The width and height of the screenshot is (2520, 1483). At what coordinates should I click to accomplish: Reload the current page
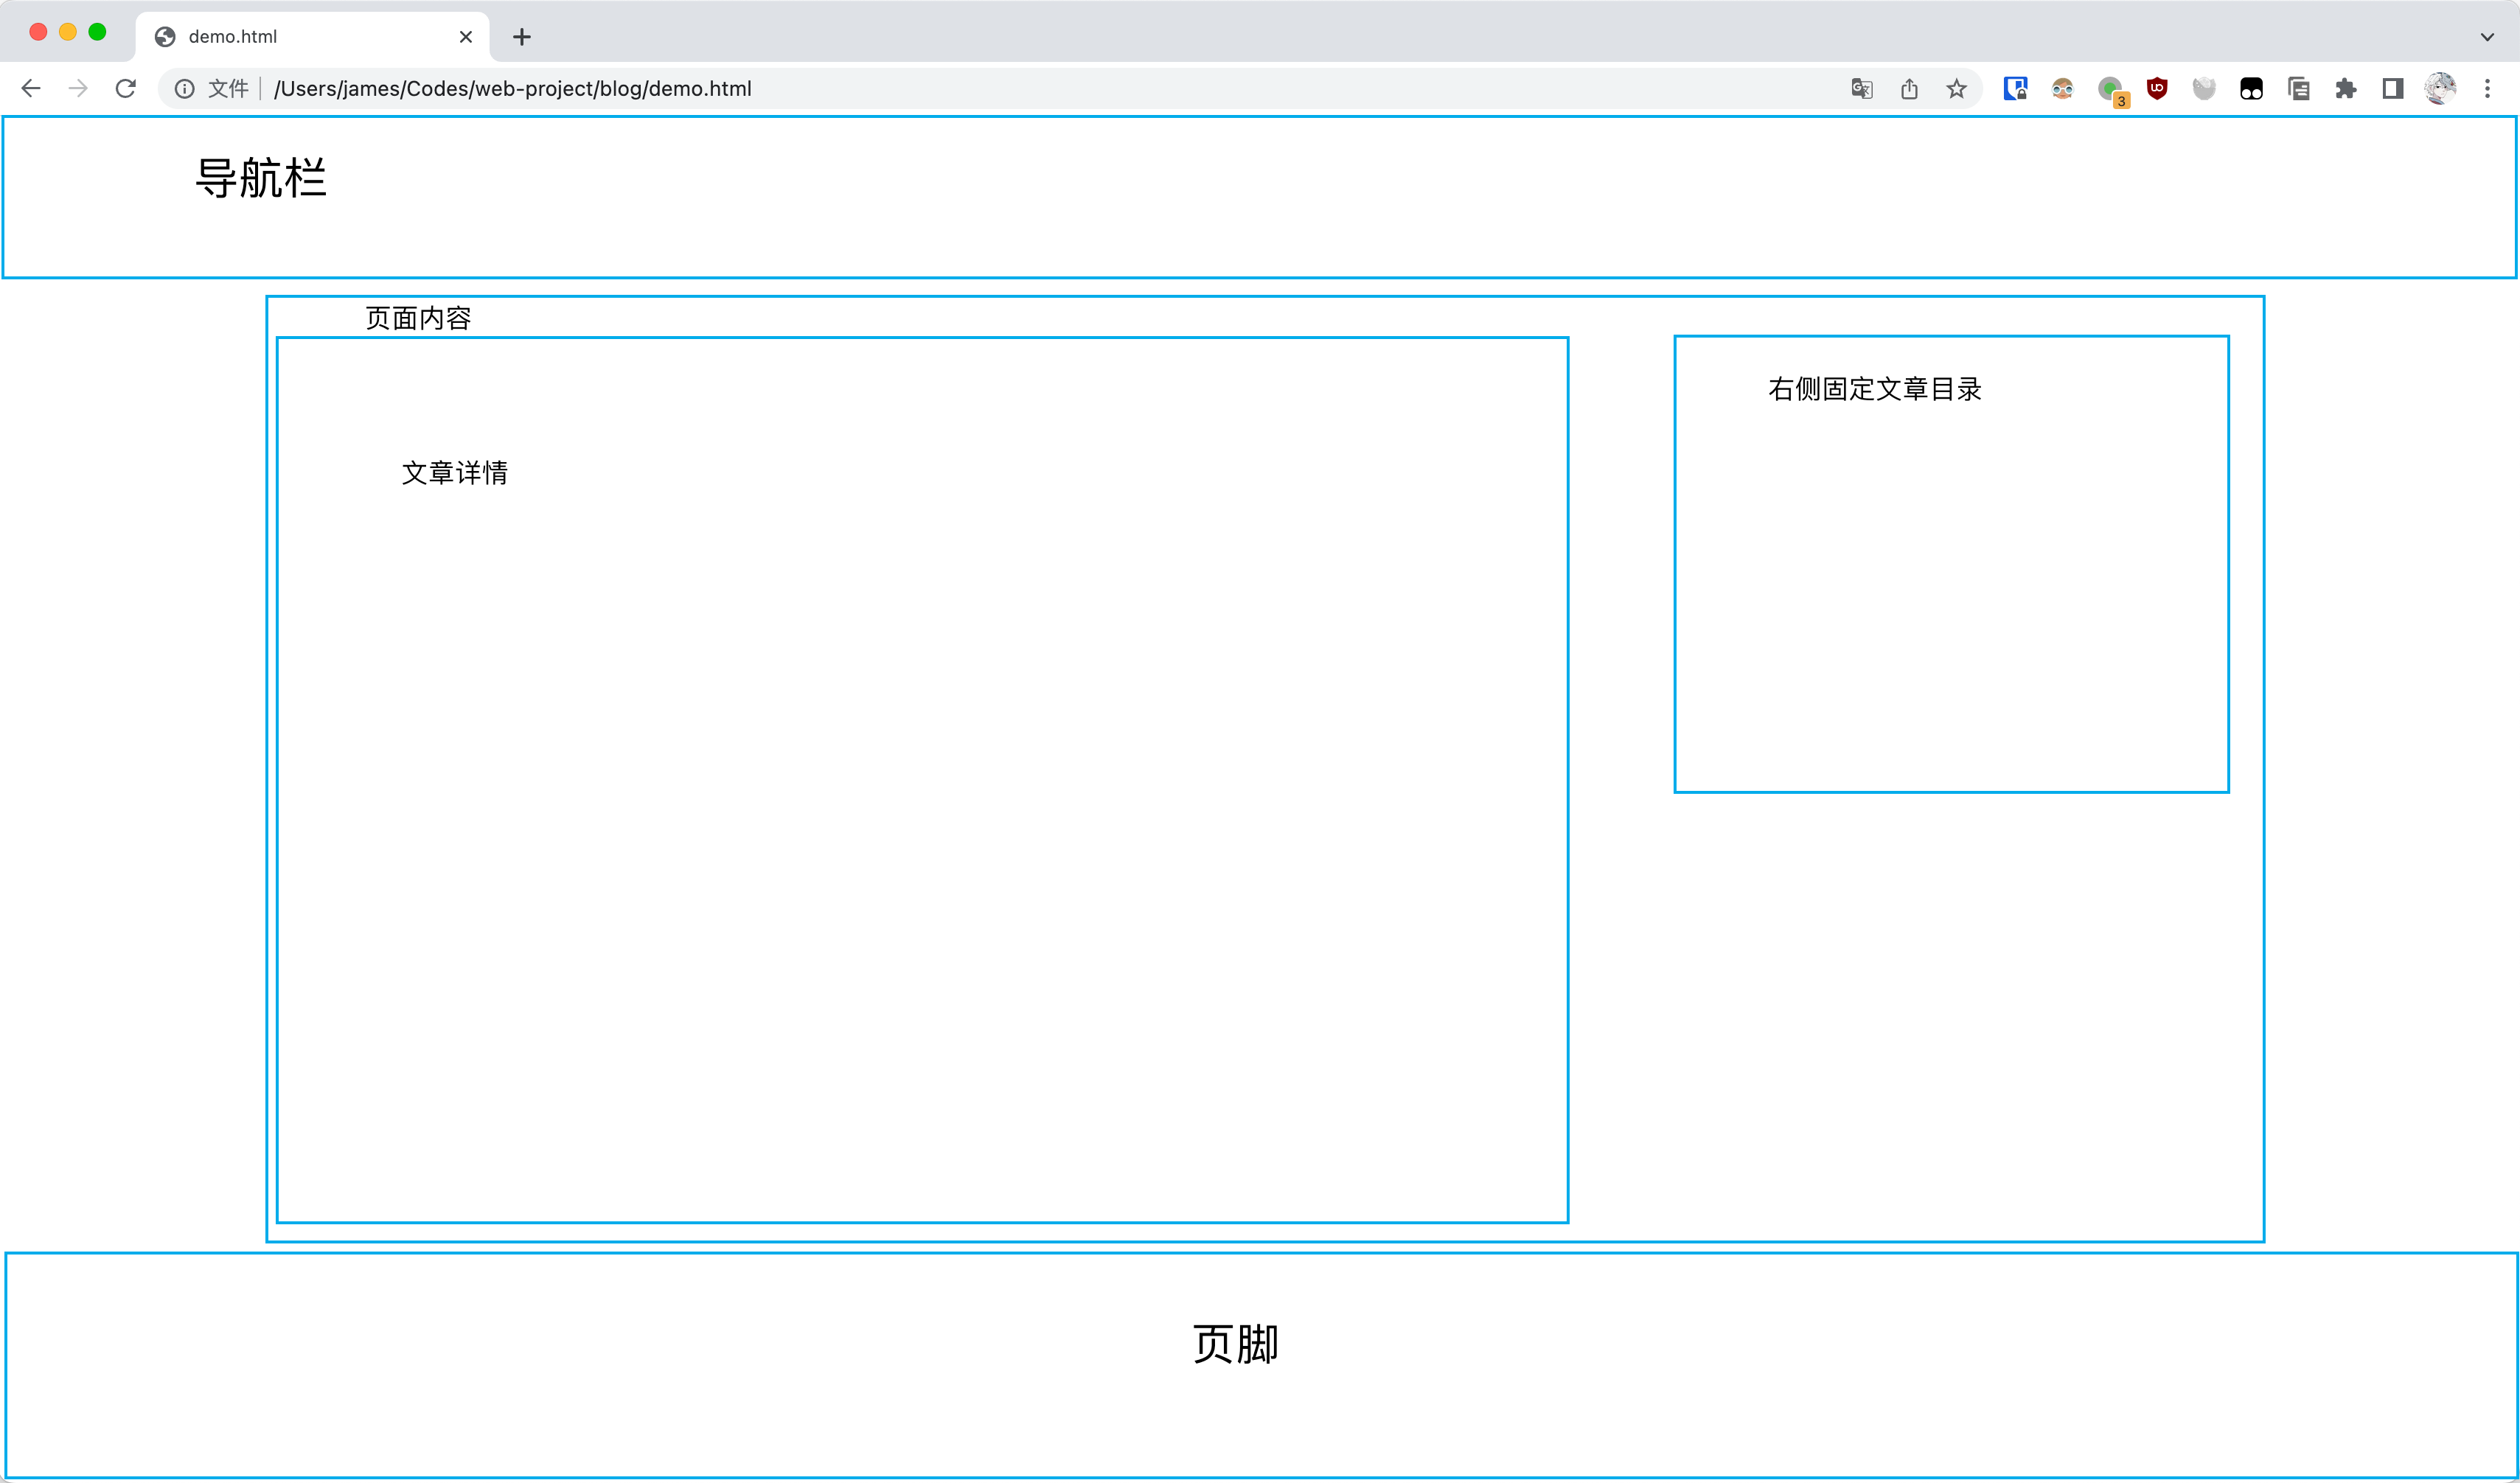click(x=125, y=89)
